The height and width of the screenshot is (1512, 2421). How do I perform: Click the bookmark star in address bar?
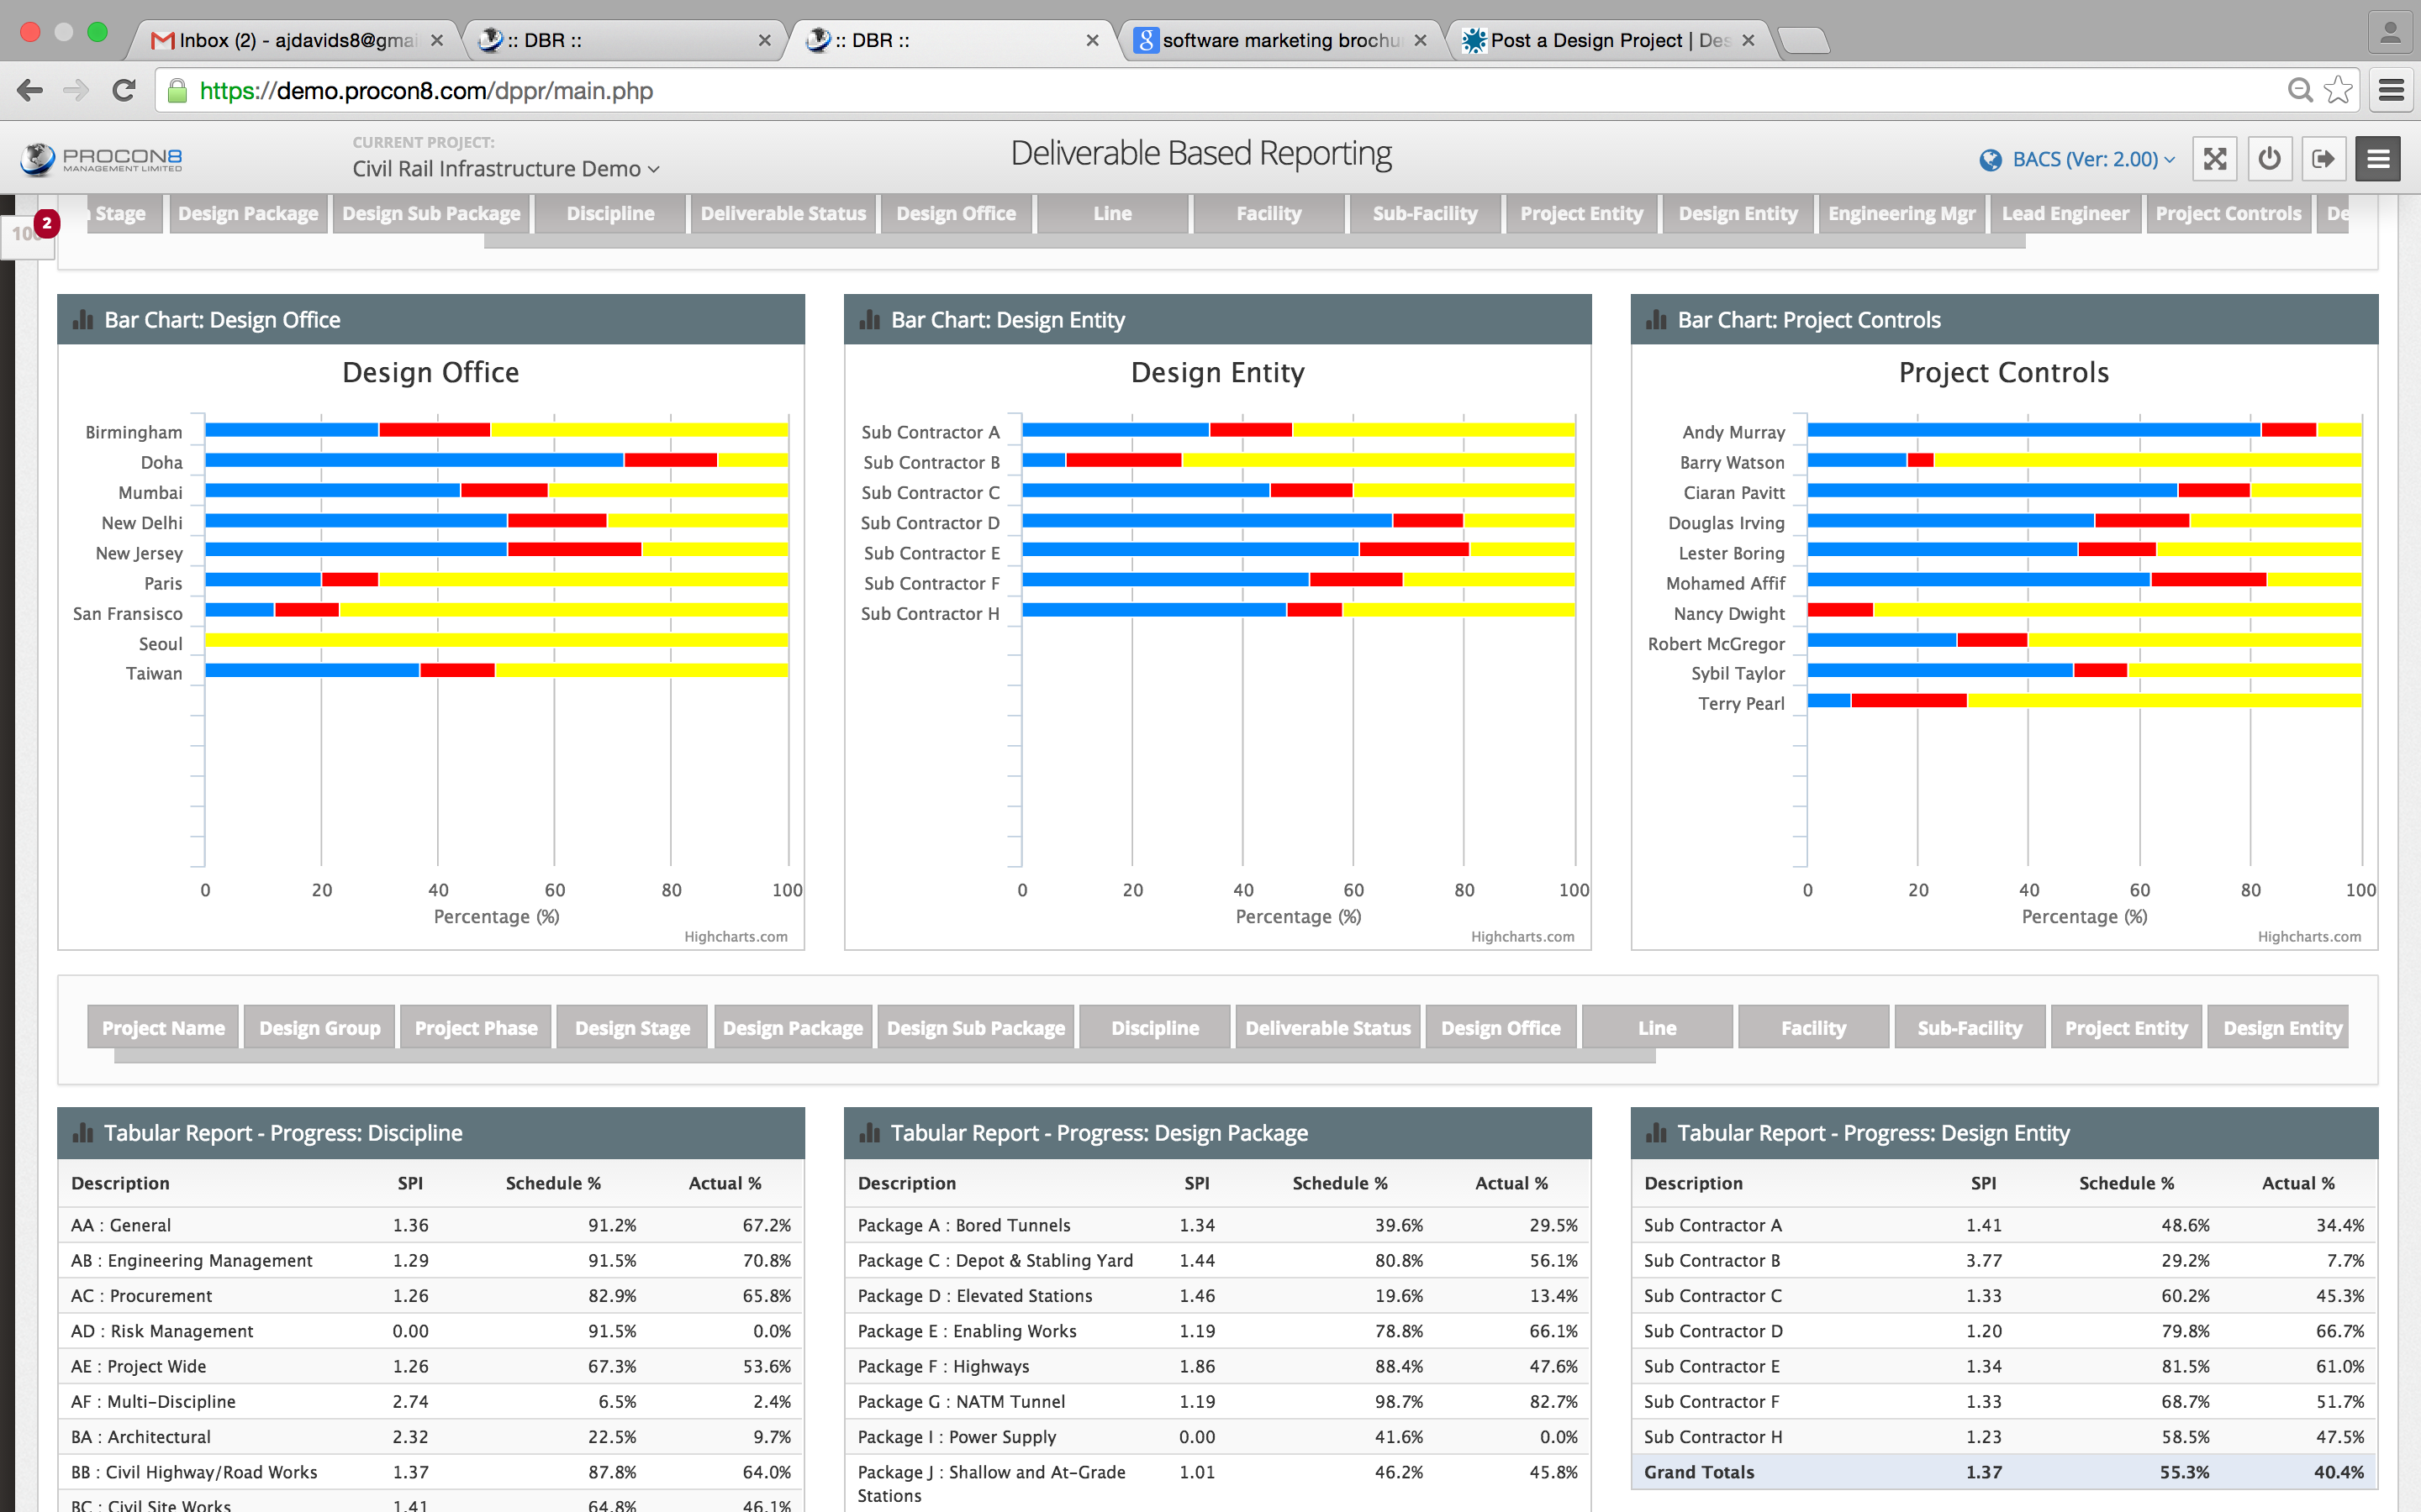pyautogui.click(x=2338, y=90)
